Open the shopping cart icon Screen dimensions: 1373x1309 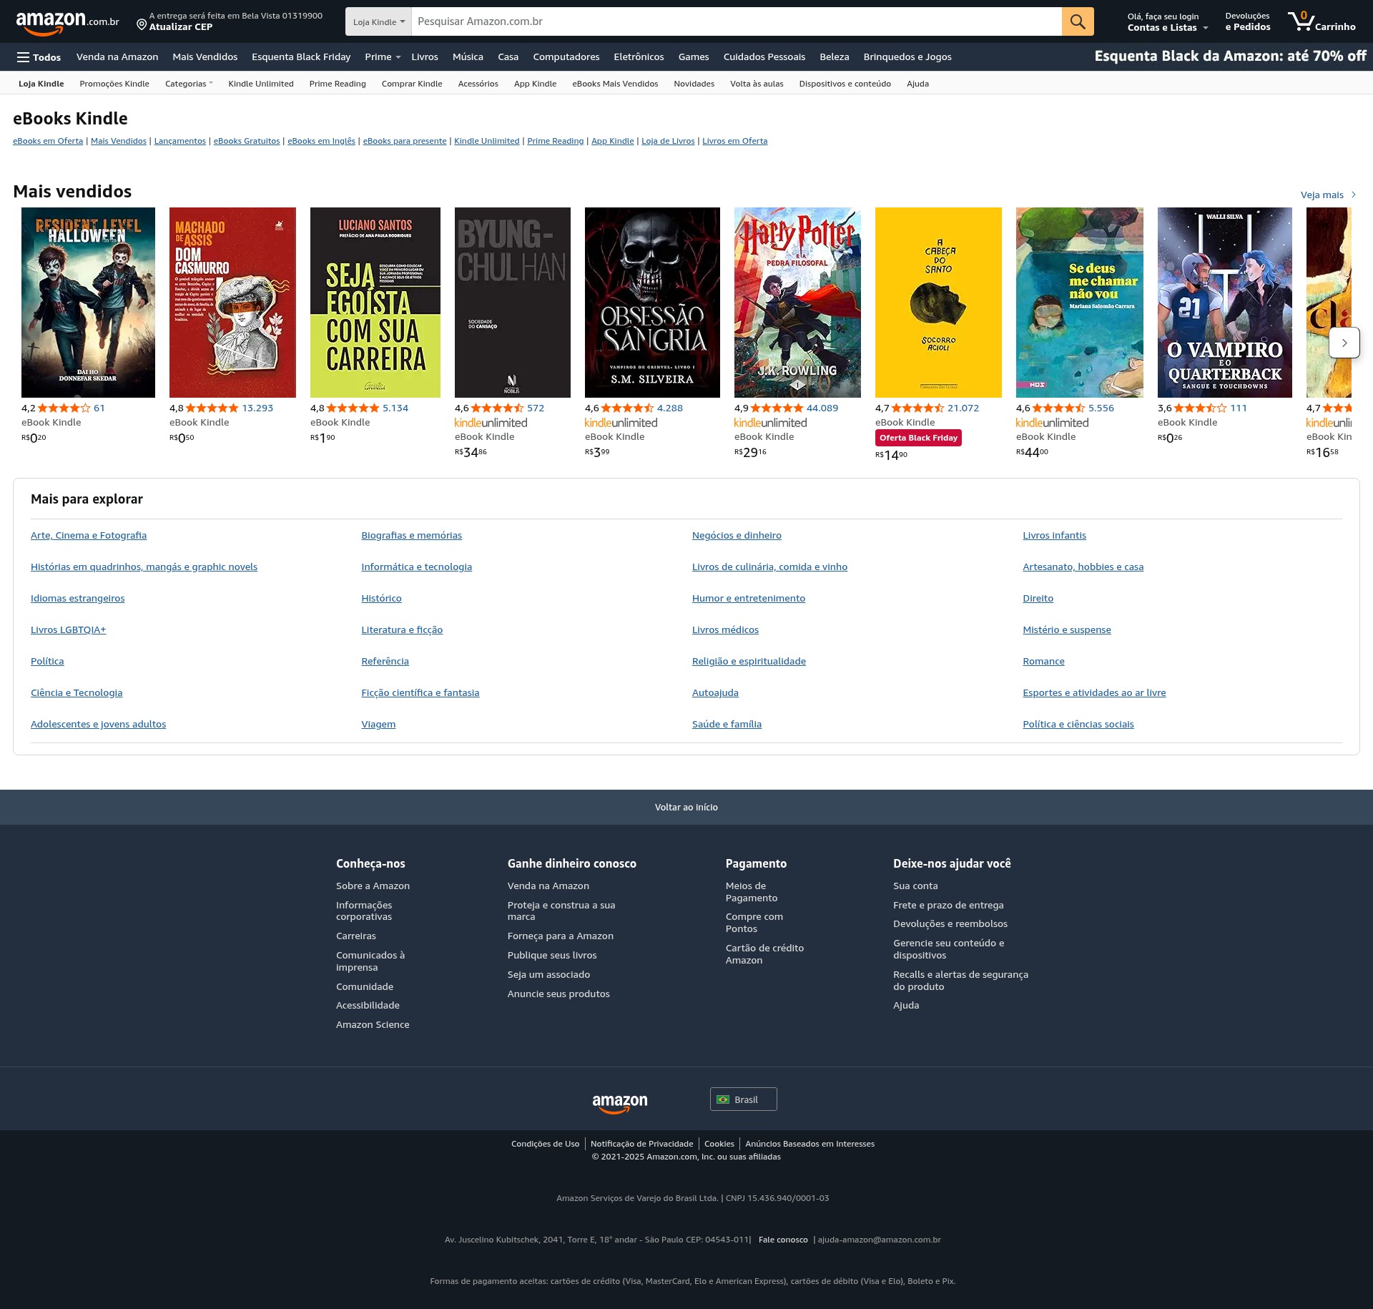[1321, 21]
